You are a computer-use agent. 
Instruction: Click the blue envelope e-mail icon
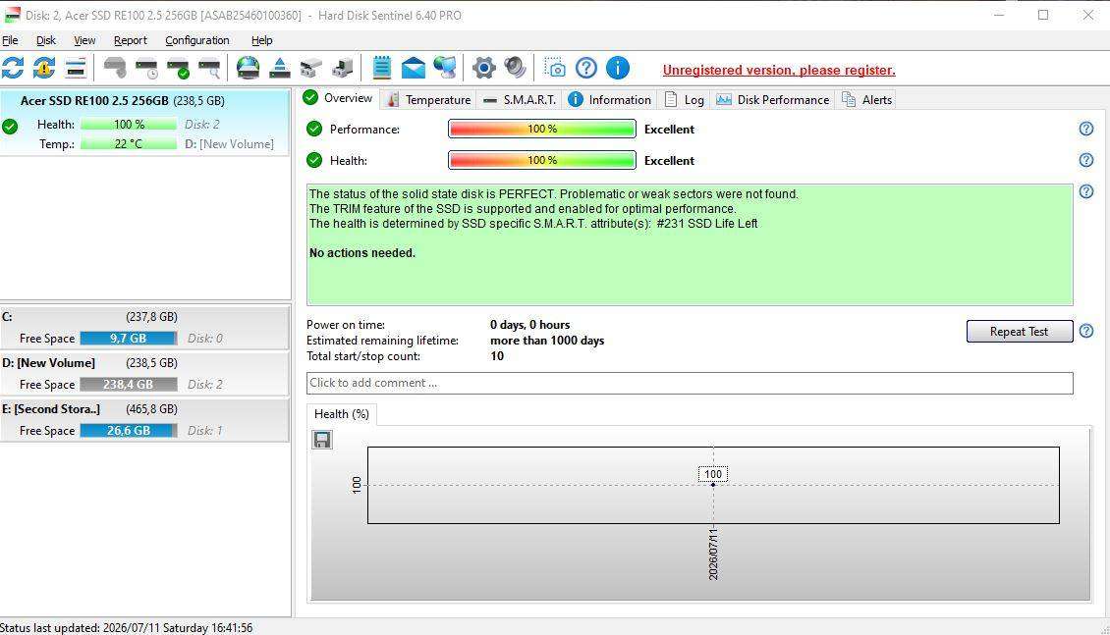[414, 68]
